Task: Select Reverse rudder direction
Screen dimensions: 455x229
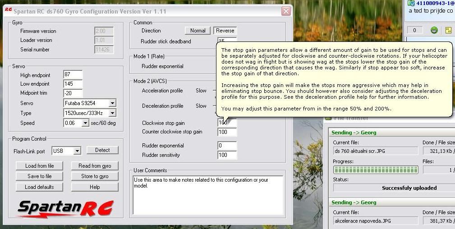Action: click(x=225, y=31)
